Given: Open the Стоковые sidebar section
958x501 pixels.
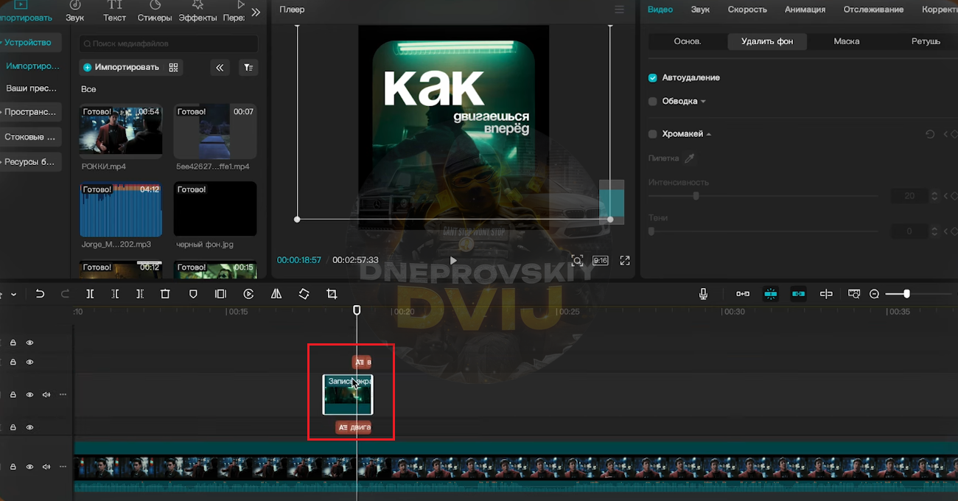Looking at the screenshot, I should coord(29,137).
